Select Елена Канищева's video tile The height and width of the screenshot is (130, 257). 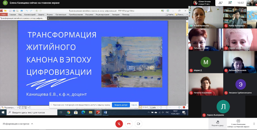205,17
